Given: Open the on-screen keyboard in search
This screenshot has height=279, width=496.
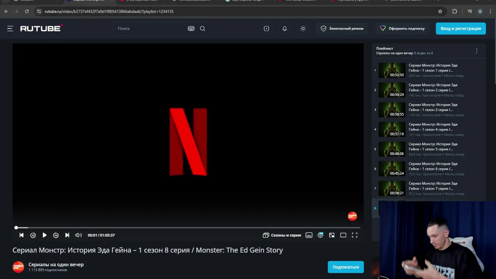Looking at the screenshot, I should pyautogui.click(x=191, y=28).
